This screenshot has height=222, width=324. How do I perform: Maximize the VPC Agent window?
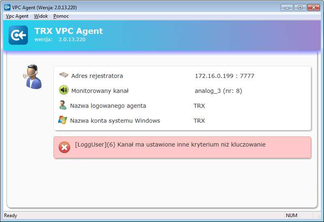300,8
